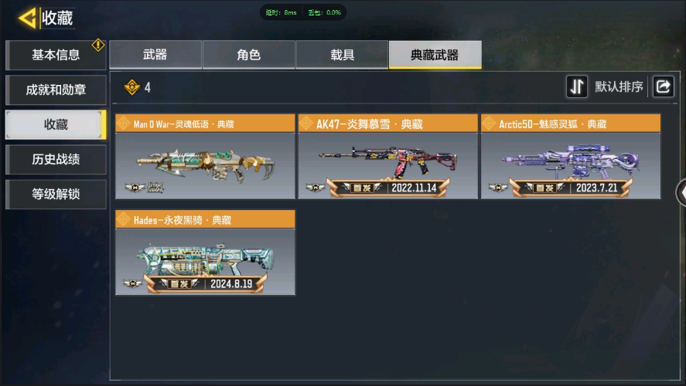This screenshot has width=686, height=386.
Task: Select the 典藏武器 tab
Action: pos(435,55)
